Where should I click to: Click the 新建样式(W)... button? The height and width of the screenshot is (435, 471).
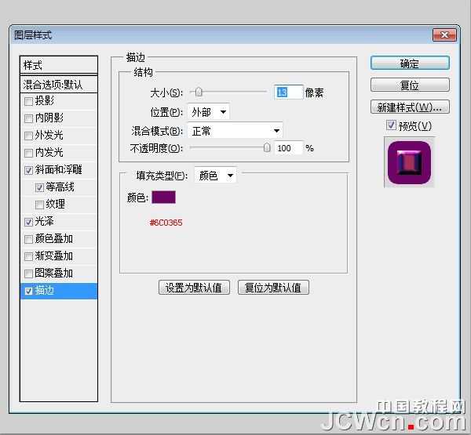click(410, 107)
